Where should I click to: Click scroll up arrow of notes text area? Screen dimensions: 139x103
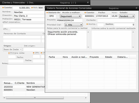[88, 32]
